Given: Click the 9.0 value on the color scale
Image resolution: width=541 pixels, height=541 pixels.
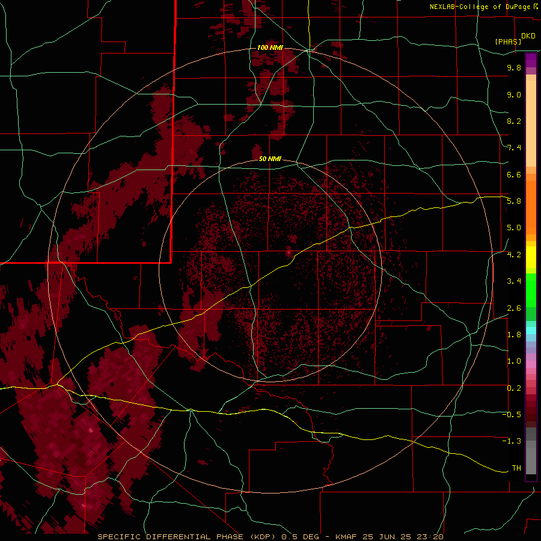Looking at the screenshot, I should (514, 94).
